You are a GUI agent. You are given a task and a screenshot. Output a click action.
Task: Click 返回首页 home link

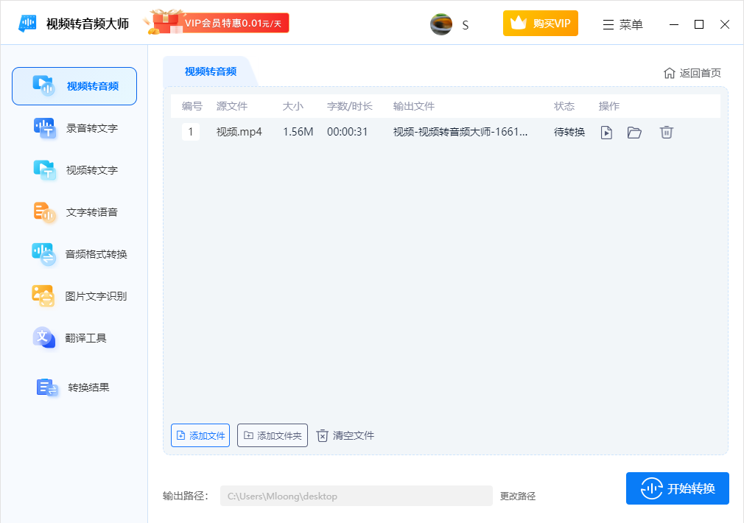coord(692,73)
